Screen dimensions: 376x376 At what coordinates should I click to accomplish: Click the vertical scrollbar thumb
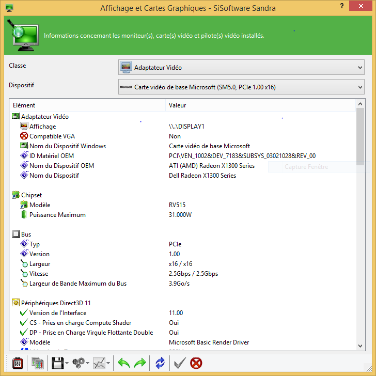(360, 136)
